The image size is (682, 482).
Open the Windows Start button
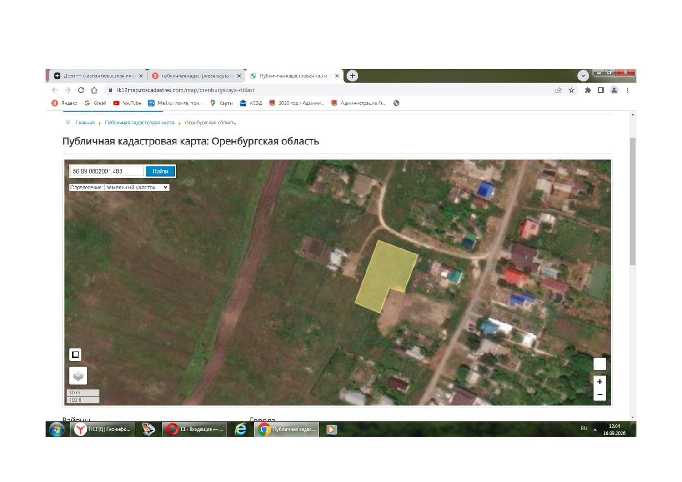coord(57,429)
